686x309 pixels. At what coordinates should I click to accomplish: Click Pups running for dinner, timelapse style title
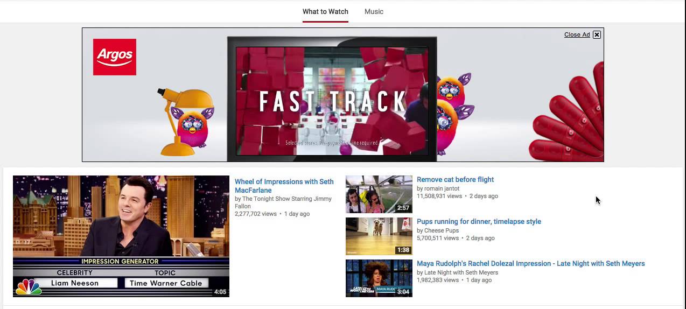pyautogui.click(x=479, y=222)
